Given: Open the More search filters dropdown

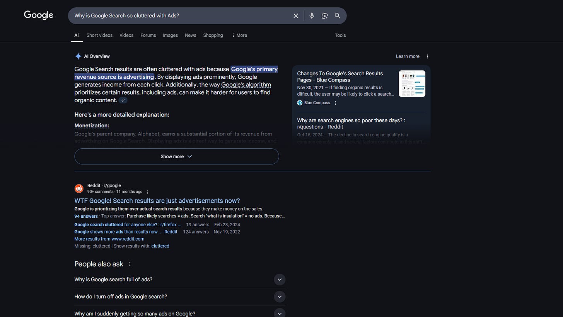Looking at the screenshot, I should (239, 35).
